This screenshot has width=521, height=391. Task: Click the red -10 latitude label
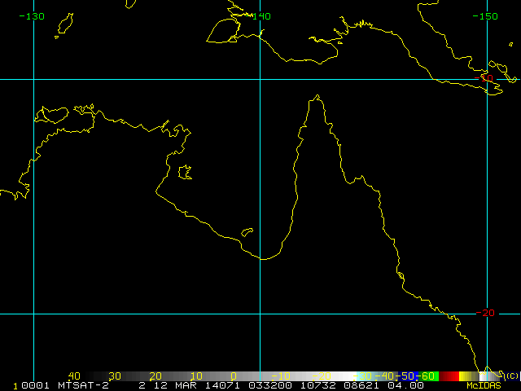(x=487, y=78)
